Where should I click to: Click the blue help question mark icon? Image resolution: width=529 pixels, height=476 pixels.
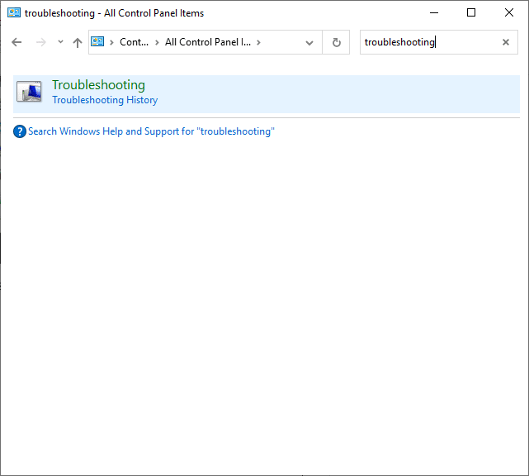pos(20,131)
